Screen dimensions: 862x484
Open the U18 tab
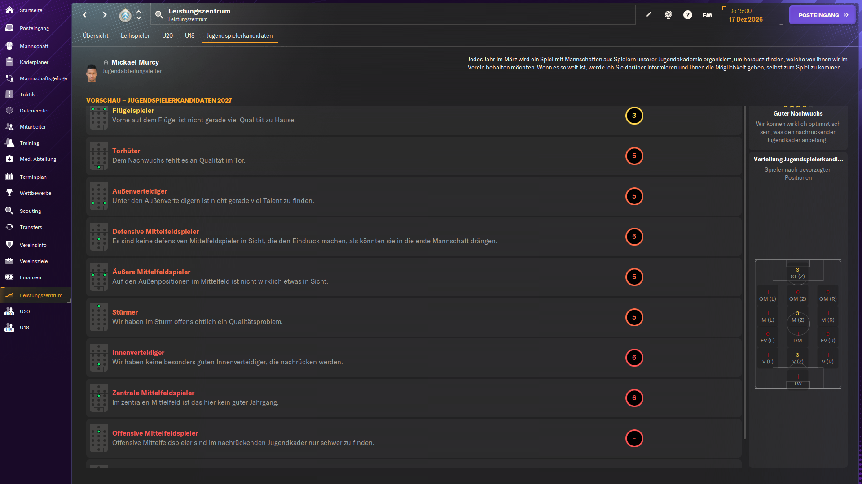189,35
